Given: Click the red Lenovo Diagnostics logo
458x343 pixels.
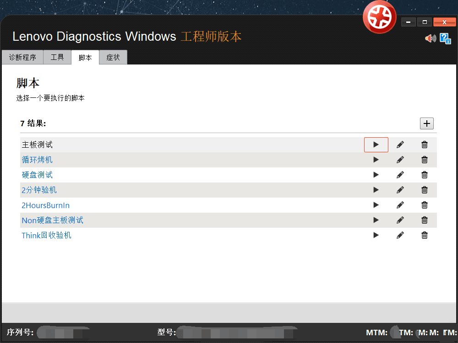Looking at the screenshot, I should (x=379, y=17).
